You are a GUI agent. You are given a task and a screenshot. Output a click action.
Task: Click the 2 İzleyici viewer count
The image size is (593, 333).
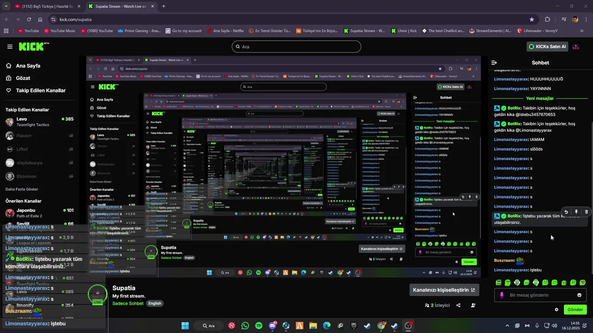tap(437, 305)
